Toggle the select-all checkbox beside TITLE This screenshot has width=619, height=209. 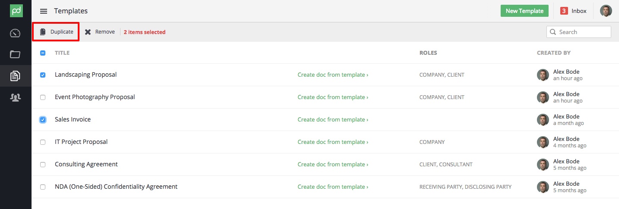click(43, 53)
